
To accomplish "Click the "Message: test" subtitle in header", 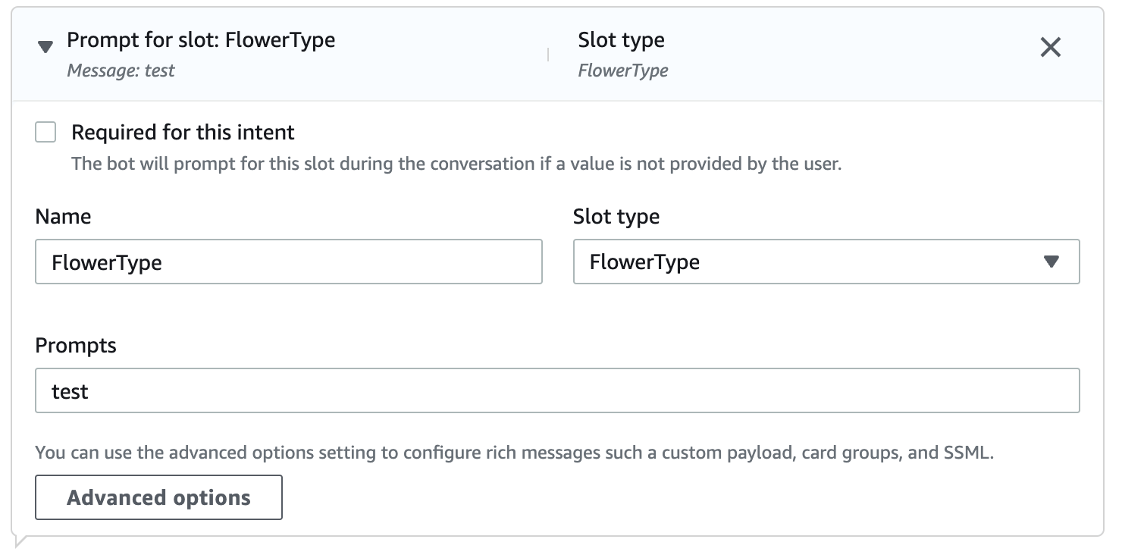I will coord(121,71).
